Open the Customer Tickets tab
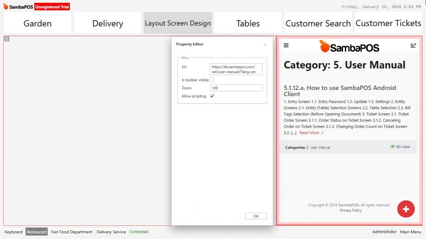This screenshot has width=426, height=239. [388, 23]
